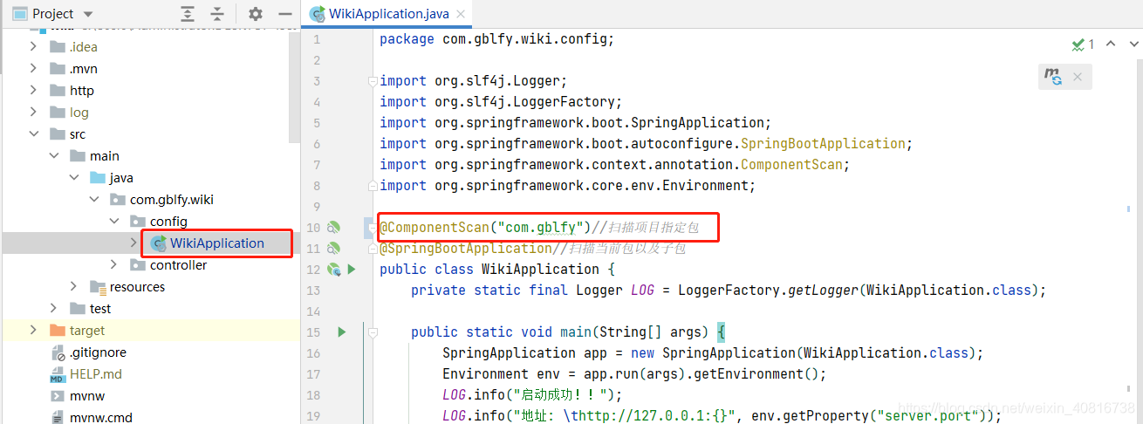Open Project panel gear settings

tap(255, 14)
